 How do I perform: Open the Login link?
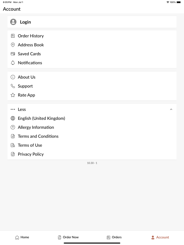[25, 22]
